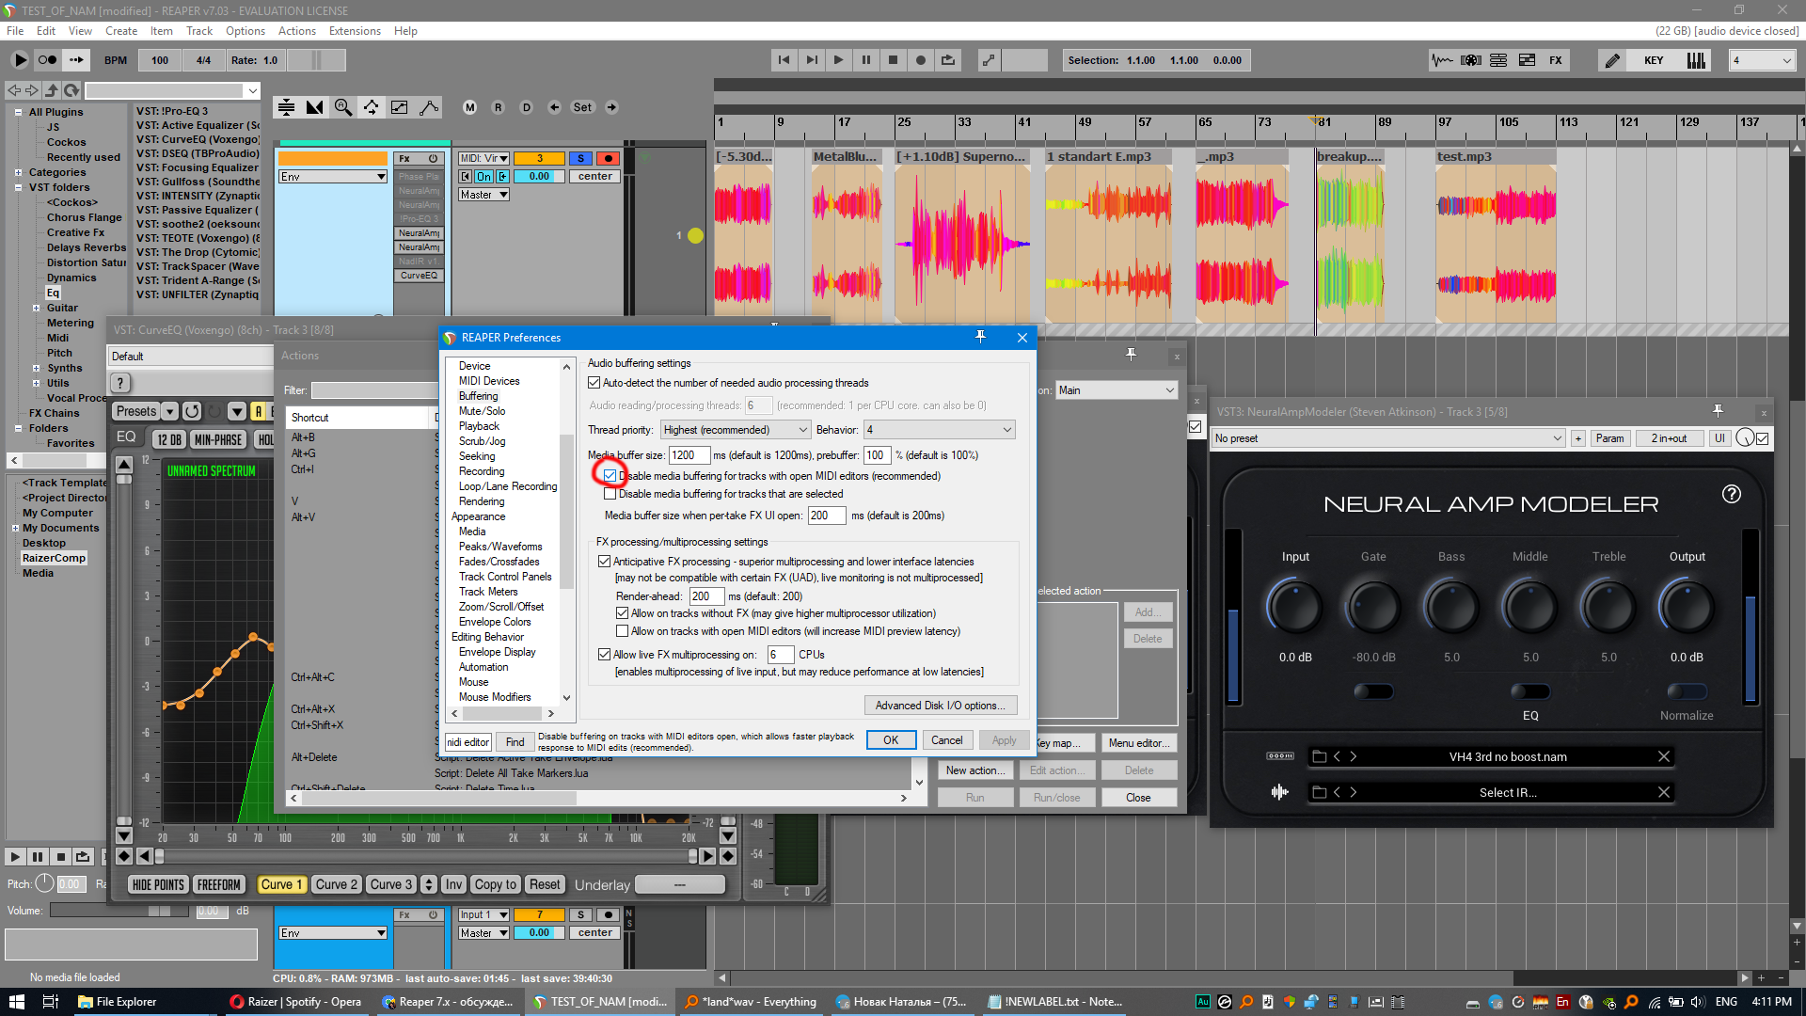Open the Thread priority dropdown
This screenshot has width=1806, height=1016.
[x=734, y=430]
